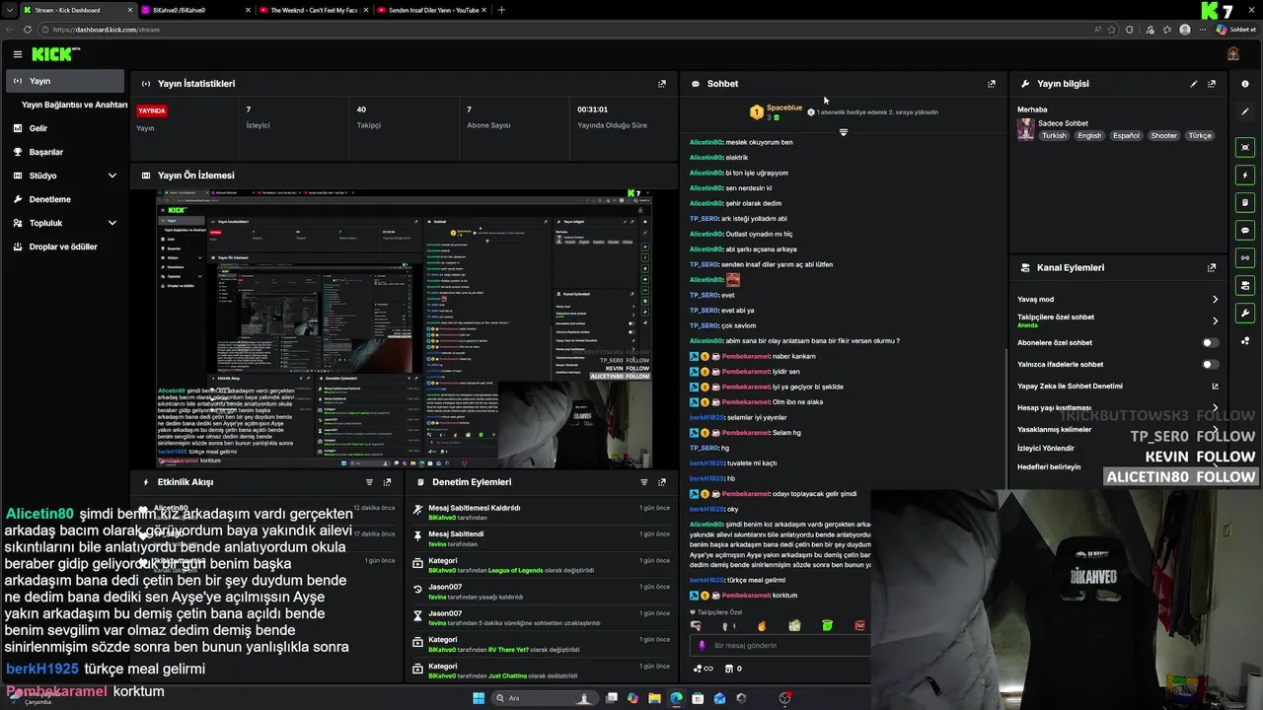The height and width of the screenshot is (710, 1263).
Task: Click the stream preview thumbnail
Action: pos(404,328)
